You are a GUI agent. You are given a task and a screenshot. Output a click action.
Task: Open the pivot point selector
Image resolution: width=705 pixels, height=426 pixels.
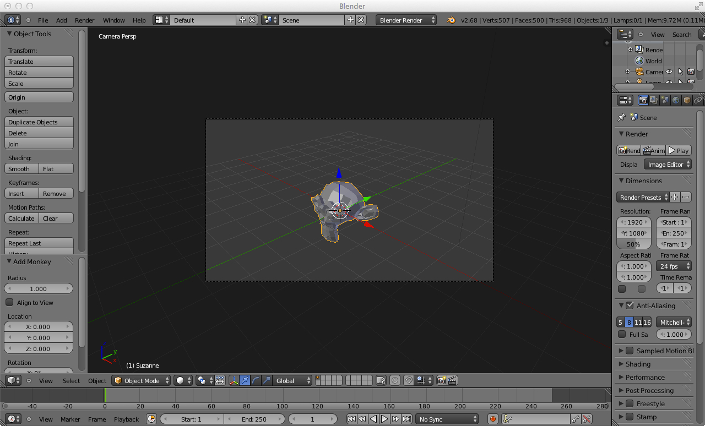[x=205, y=380]
